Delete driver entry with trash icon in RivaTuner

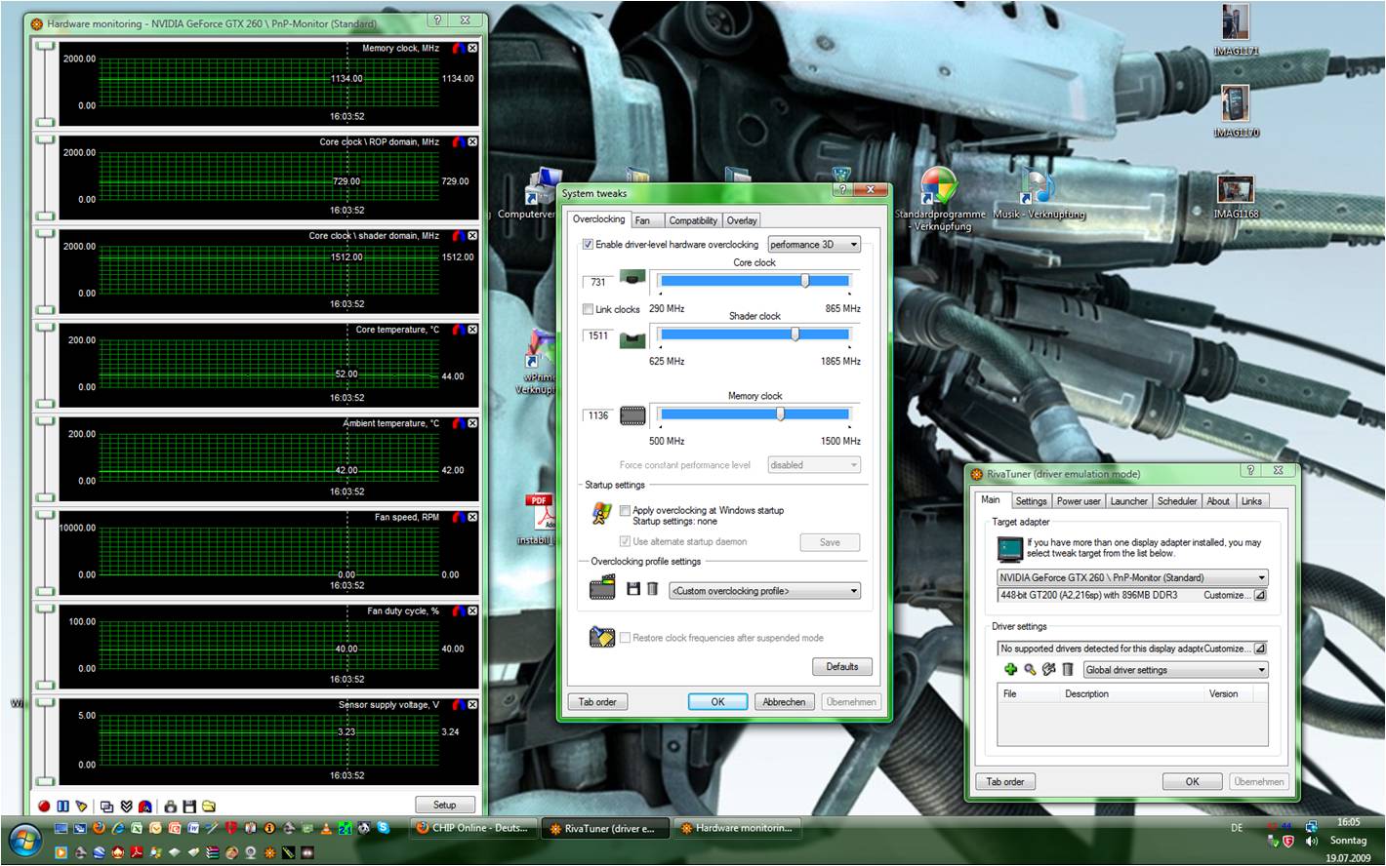(x=1068, y=669)
